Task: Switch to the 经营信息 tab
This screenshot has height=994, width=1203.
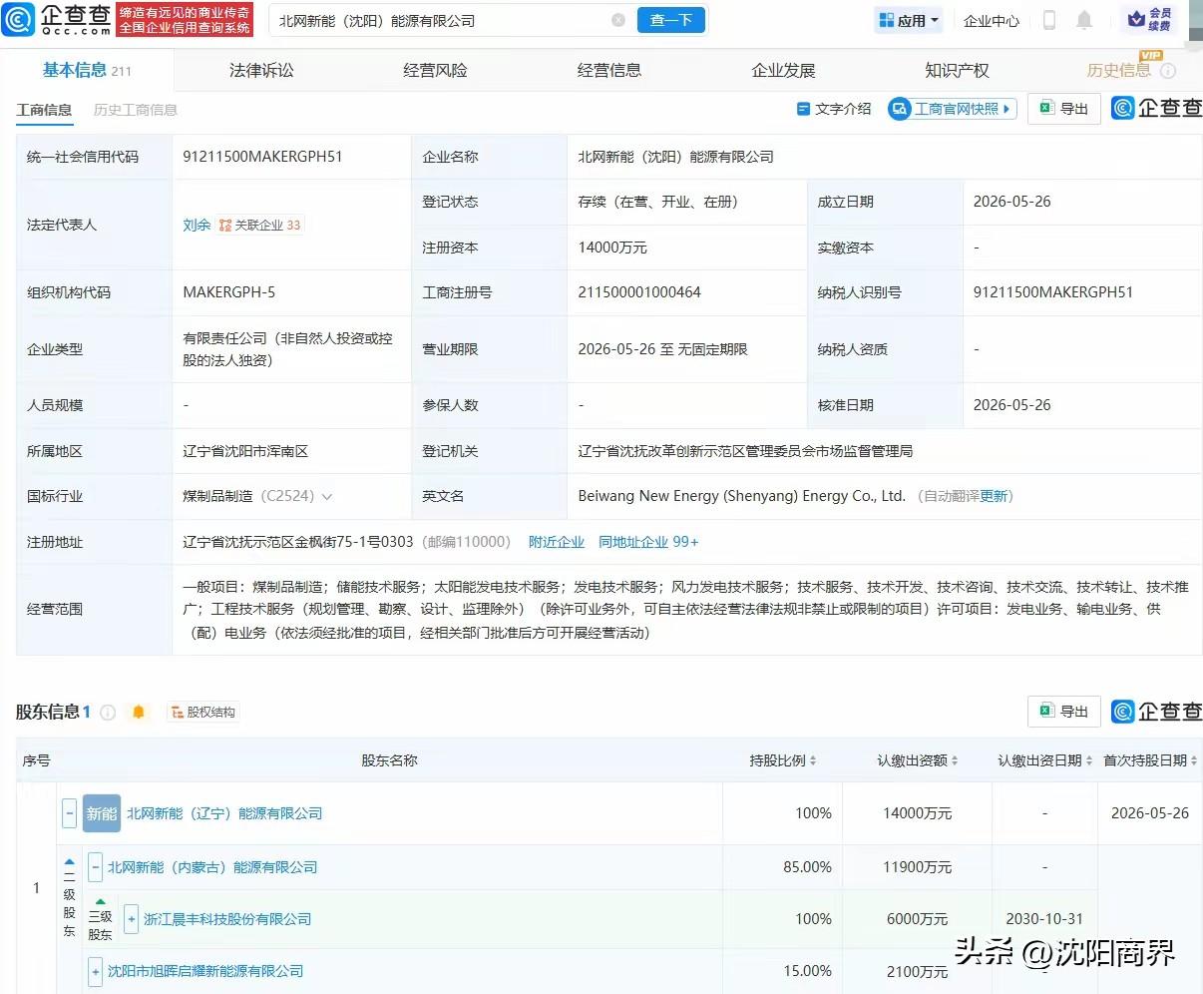Action: click(609, 70)
